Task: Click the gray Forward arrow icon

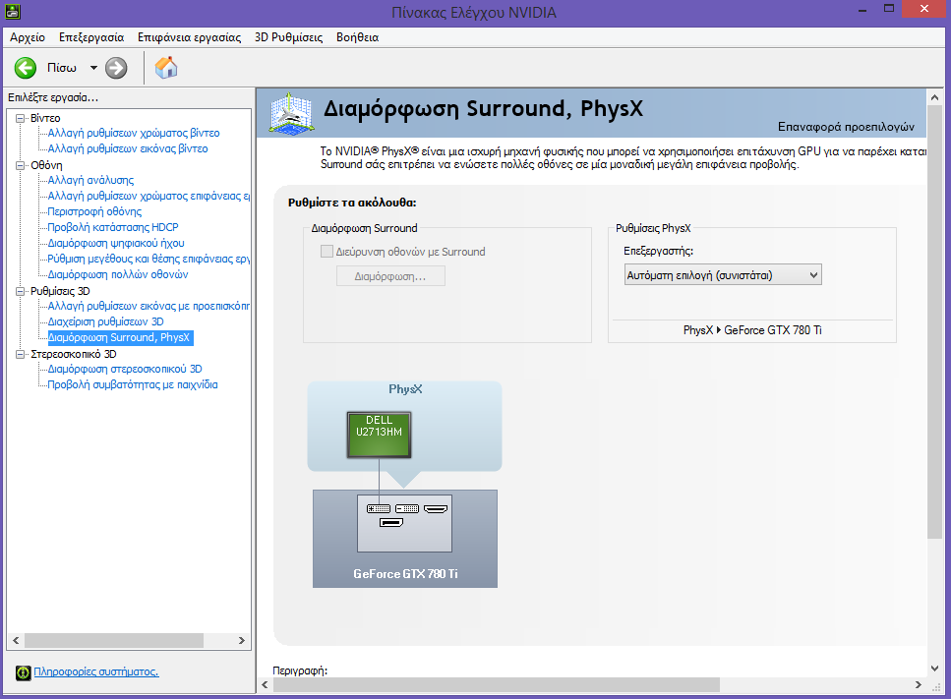Action: (116, 68)
